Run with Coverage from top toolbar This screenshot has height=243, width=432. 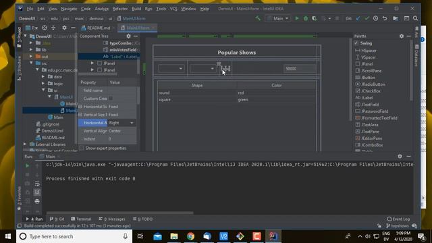point(314,18)
